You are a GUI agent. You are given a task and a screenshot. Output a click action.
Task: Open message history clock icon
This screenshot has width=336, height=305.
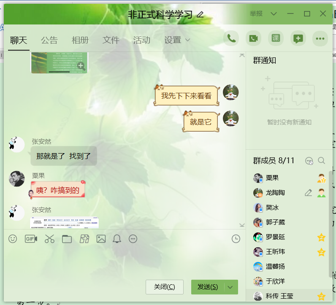click(236, 239)
